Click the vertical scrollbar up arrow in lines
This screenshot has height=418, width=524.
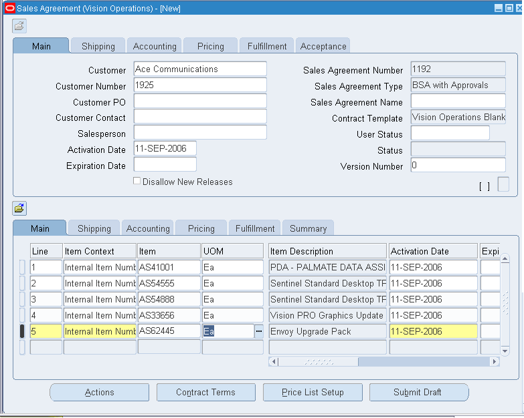point(505,259)
